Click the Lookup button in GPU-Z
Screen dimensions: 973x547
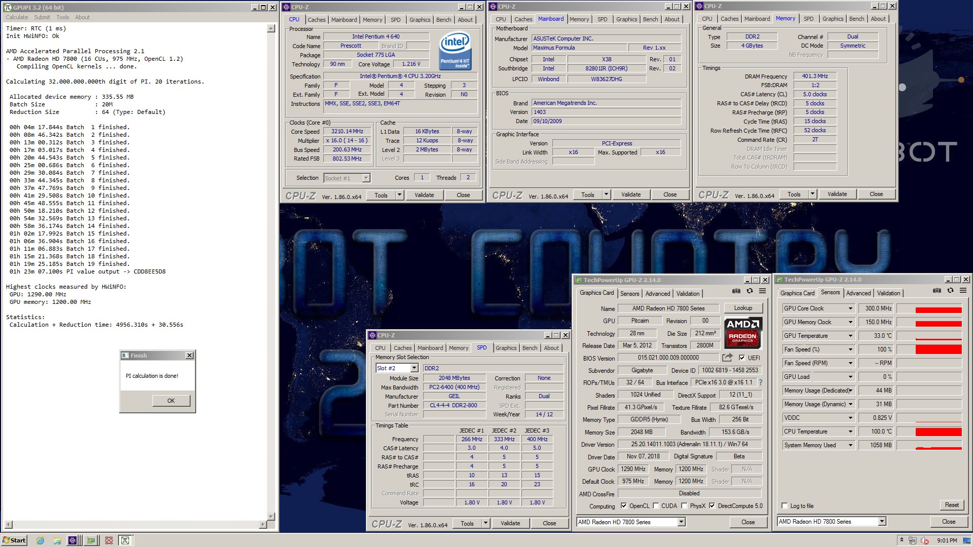(x=743, y=308)
